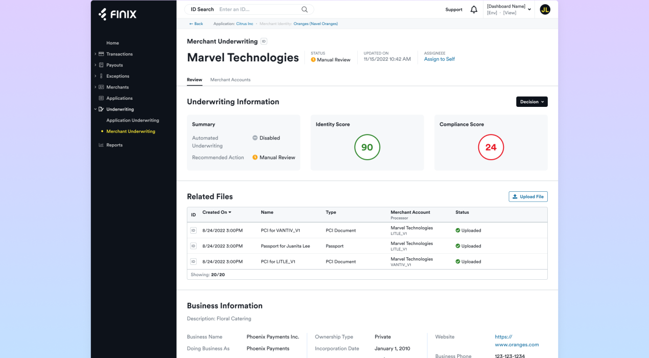The image size is (649, 358).
Task: Expand the Payouts sidebar section
Action: click(x=96, y=65)
